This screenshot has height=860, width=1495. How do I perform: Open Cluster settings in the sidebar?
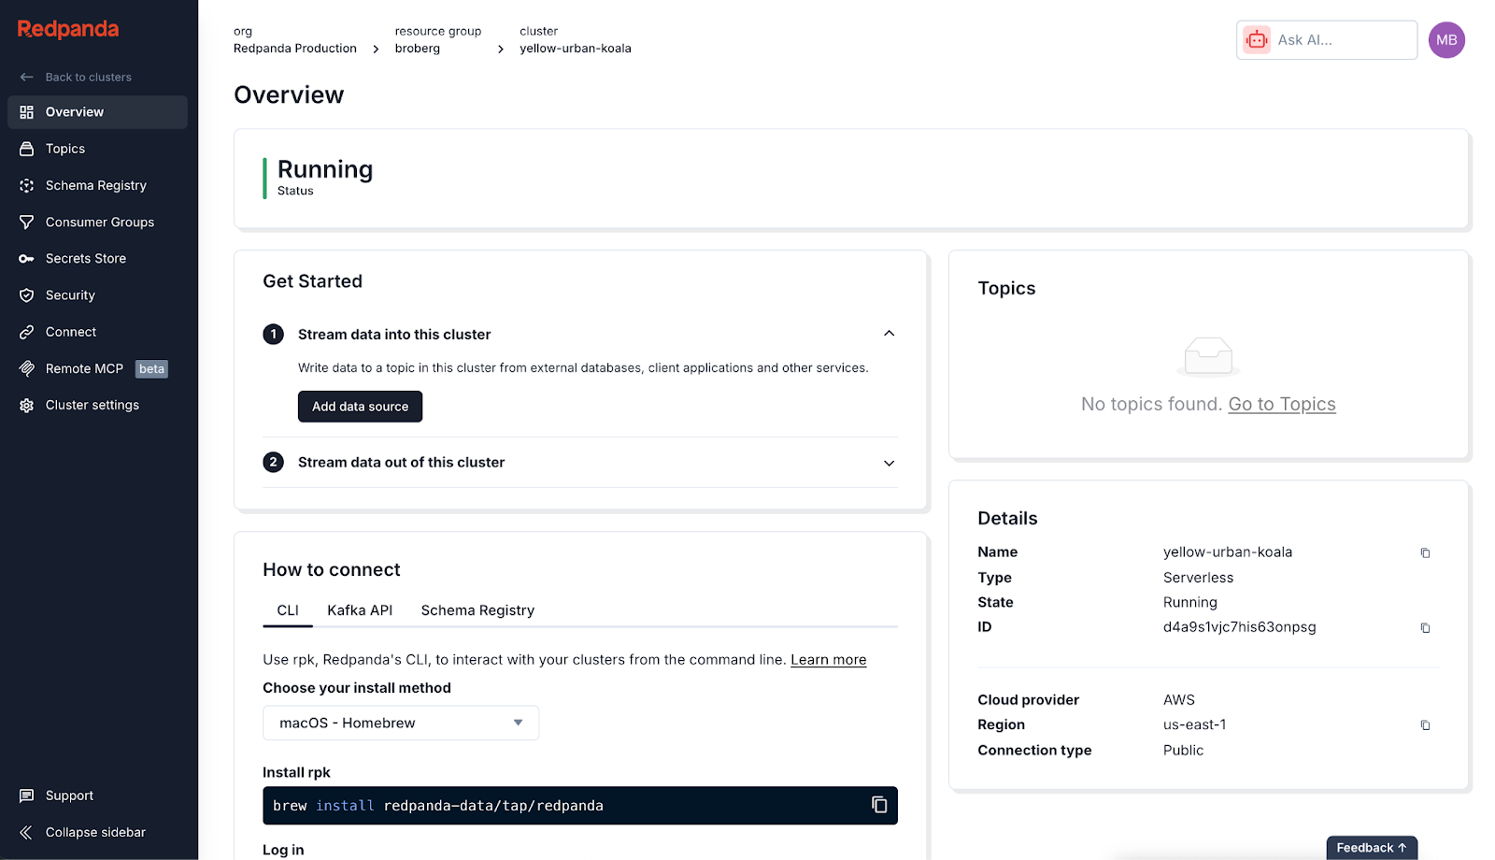coord(97,405)
